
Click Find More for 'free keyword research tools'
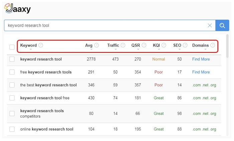pos(201,72)
